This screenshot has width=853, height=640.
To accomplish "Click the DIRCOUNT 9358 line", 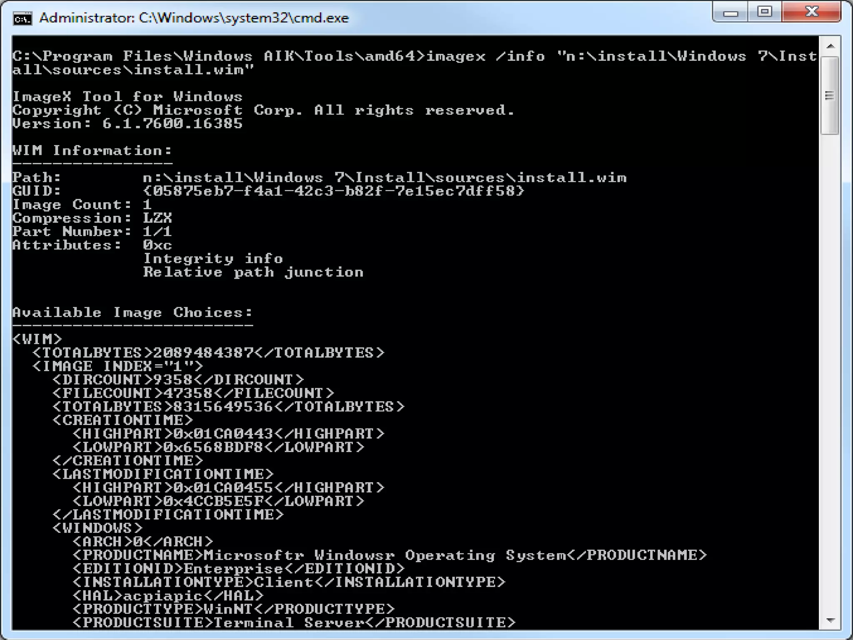I will (x=178, y=380).
